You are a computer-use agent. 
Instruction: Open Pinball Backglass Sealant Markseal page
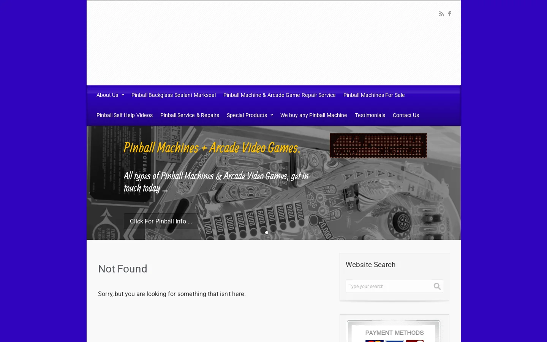pos(174,95)
